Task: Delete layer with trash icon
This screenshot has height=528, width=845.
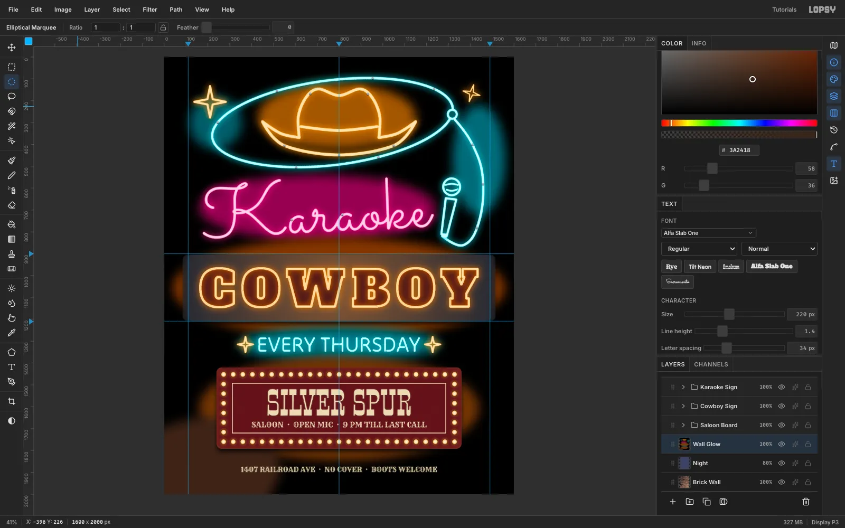Action: point(806,502)
